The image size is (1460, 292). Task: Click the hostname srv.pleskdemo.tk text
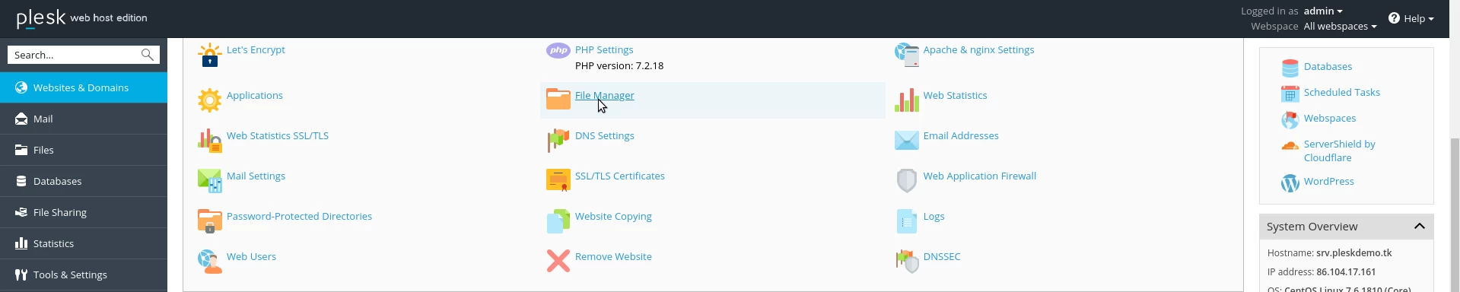tap(1353, 252)
